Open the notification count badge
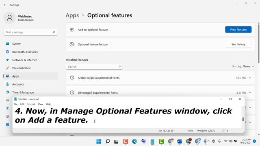This screenshot has width=260, height=146. [254, 141]
